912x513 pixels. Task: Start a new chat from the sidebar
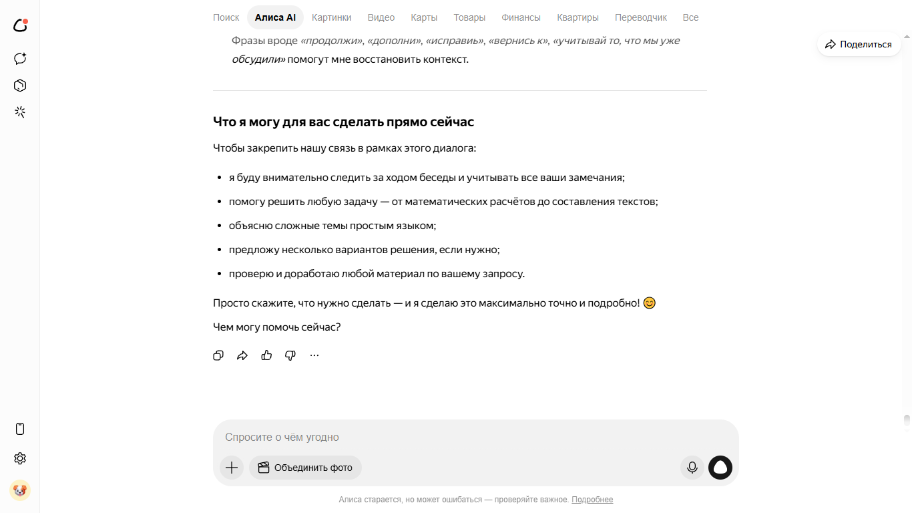tap(20, 58)
